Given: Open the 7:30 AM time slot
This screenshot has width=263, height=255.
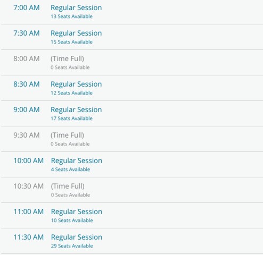Looking at the screenshot, I should click(132, 37).
